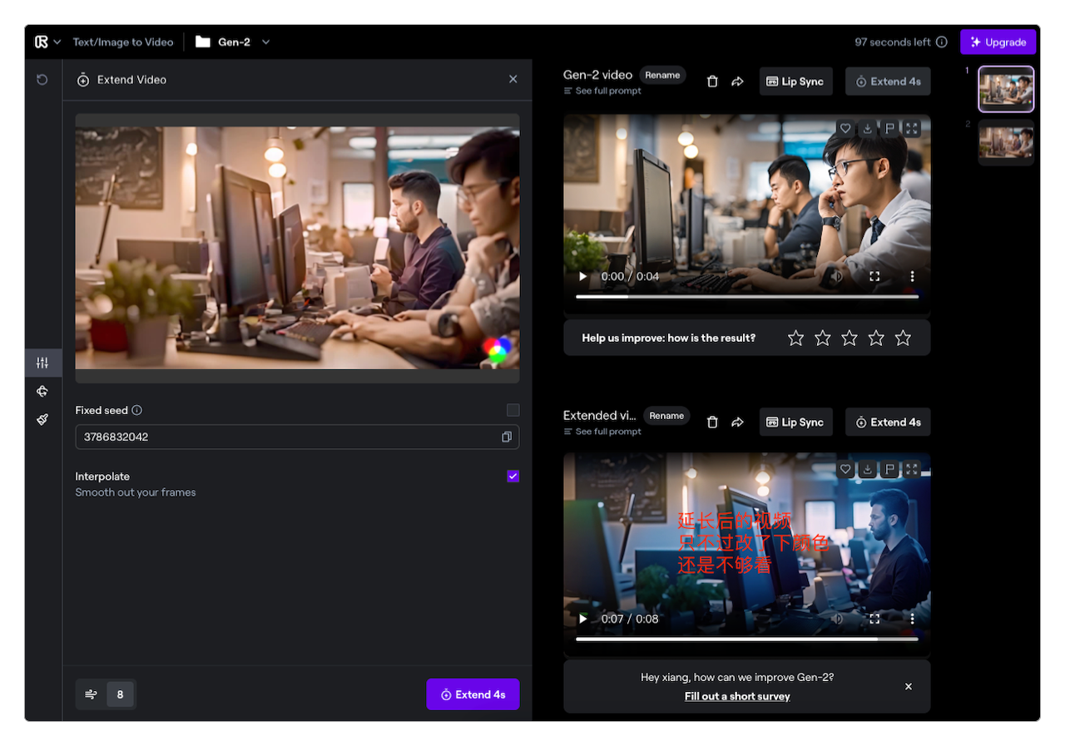Click the purple Extend 4s button in left panel
Image resolution: width=1065 pixels, height=746 pixels.
(473, 694)
